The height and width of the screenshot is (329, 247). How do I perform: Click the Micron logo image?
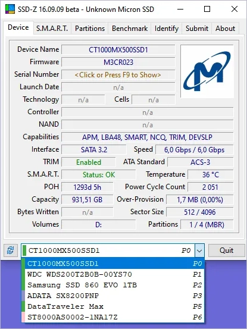pyautogui.click(x=207, y=71)
